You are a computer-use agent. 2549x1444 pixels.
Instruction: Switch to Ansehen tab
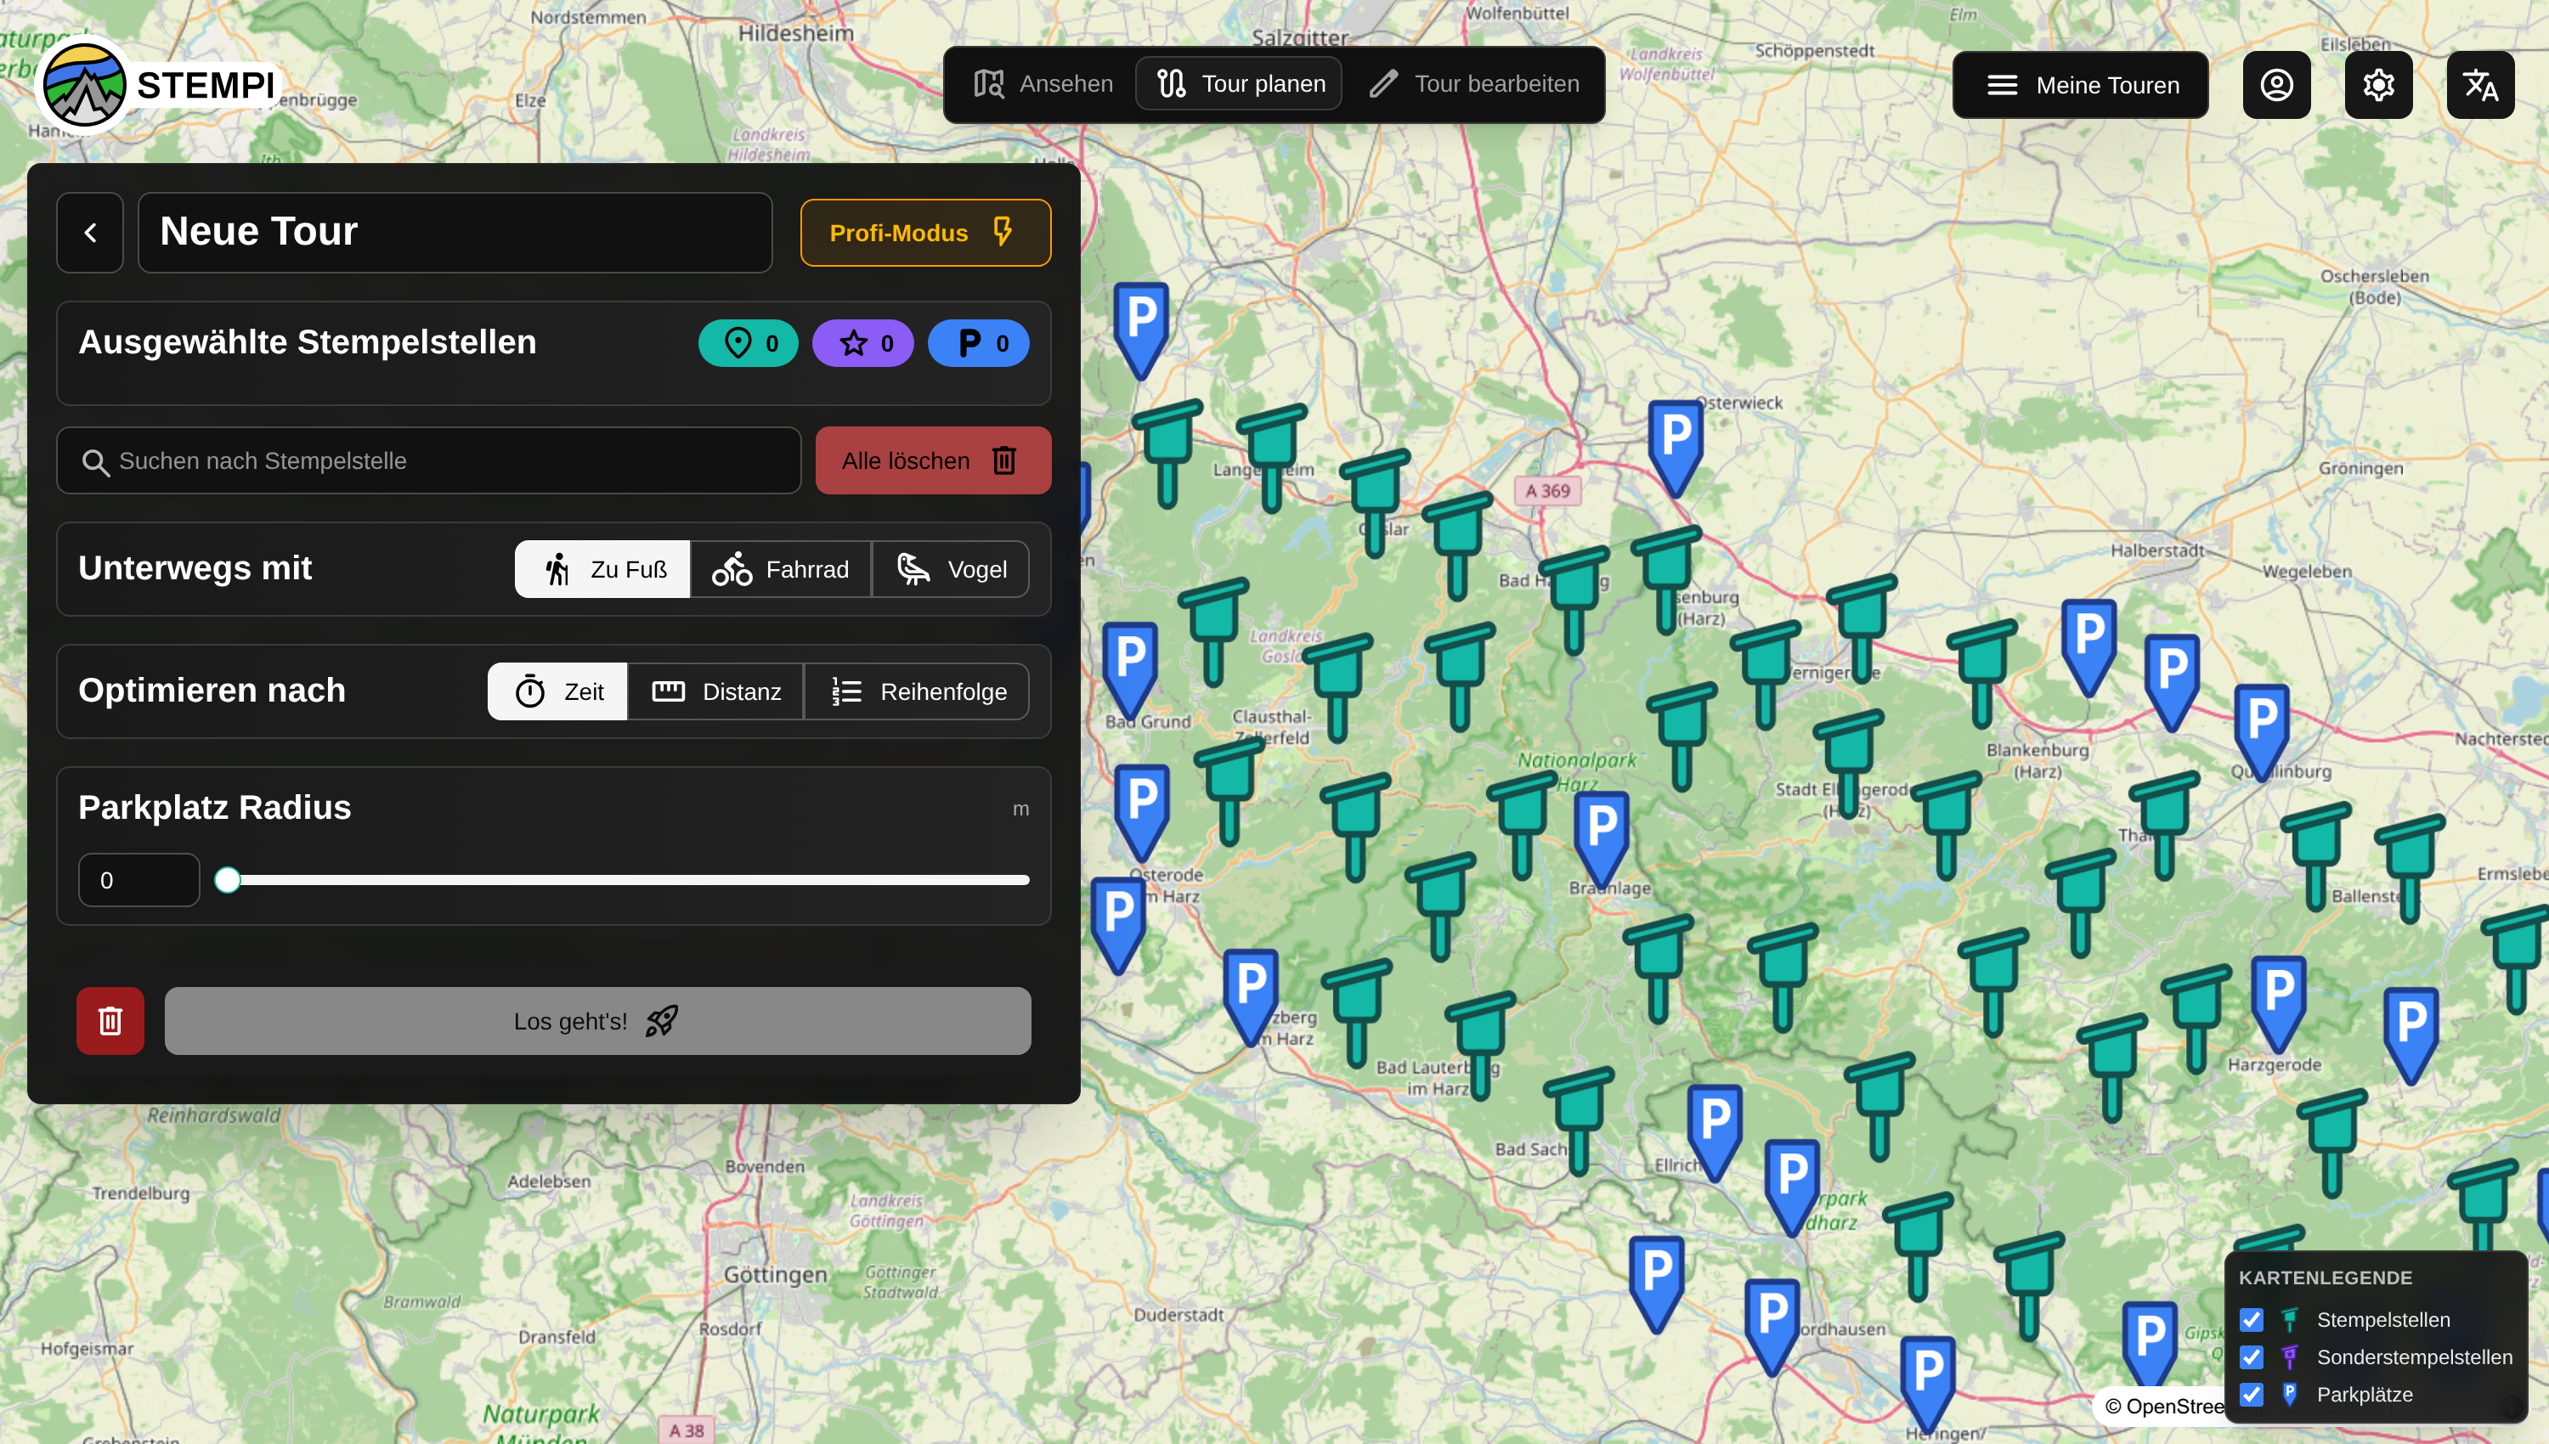[1043, 83]
